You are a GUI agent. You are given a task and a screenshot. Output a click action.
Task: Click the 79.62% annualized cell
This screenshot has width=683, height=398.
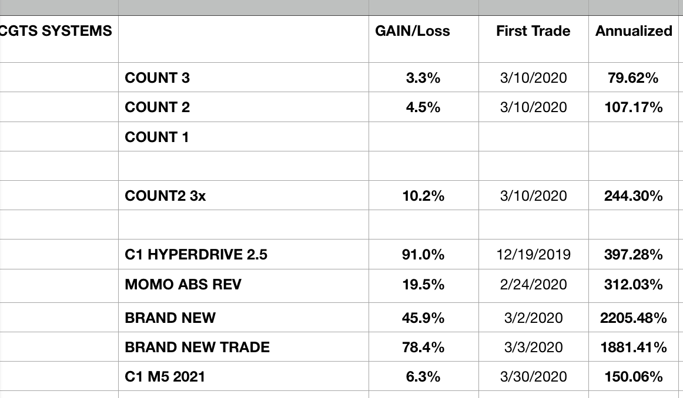633,77
